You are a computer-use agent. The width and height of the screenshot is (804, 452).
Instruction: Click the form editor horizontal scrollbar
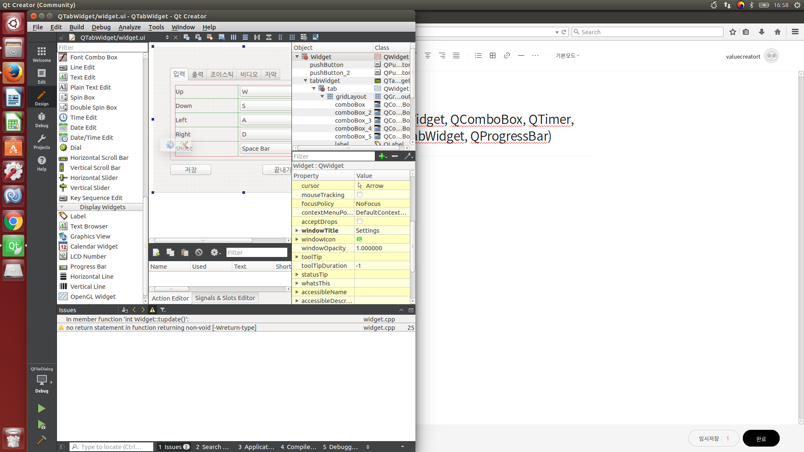(x=204, y=240)
